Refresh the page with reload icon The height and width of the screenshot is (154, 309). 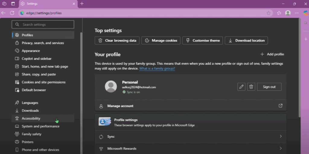12,13
